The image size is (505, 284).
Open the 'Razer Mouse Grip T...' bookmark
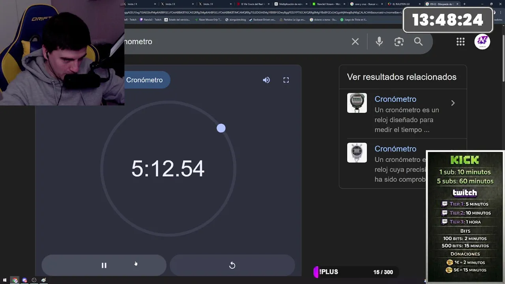(208, 19)
